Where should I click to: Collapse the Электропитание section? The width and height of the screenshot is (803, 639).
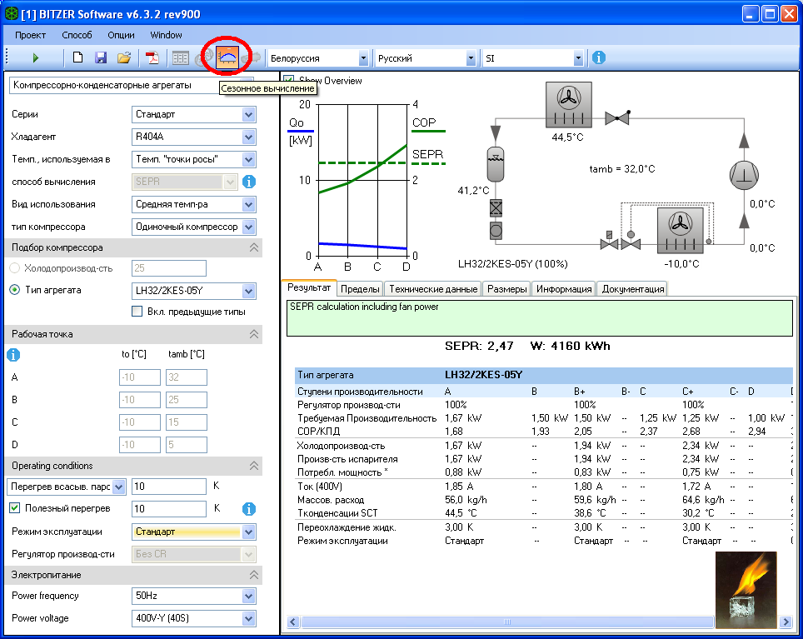pos(253,575)
